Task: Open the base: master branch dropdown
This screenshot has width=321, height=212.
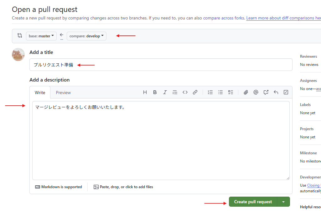Action: click(x=41, y=36)
